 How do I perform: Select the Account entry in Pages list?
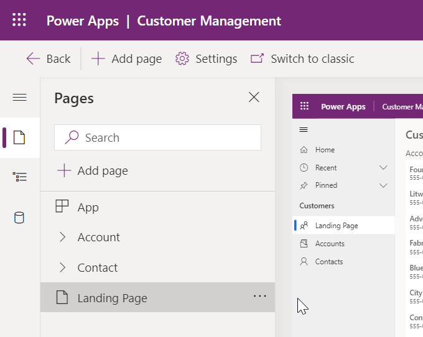tap(158, 238)
